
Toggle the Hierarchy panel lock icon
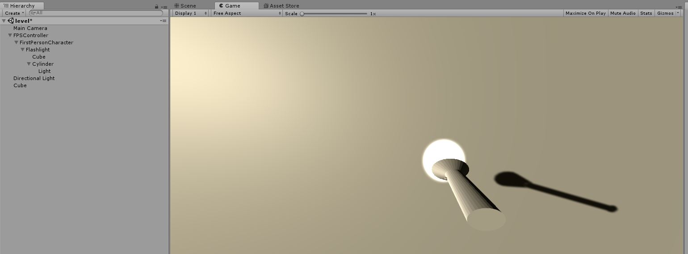(x=156, y=6)
